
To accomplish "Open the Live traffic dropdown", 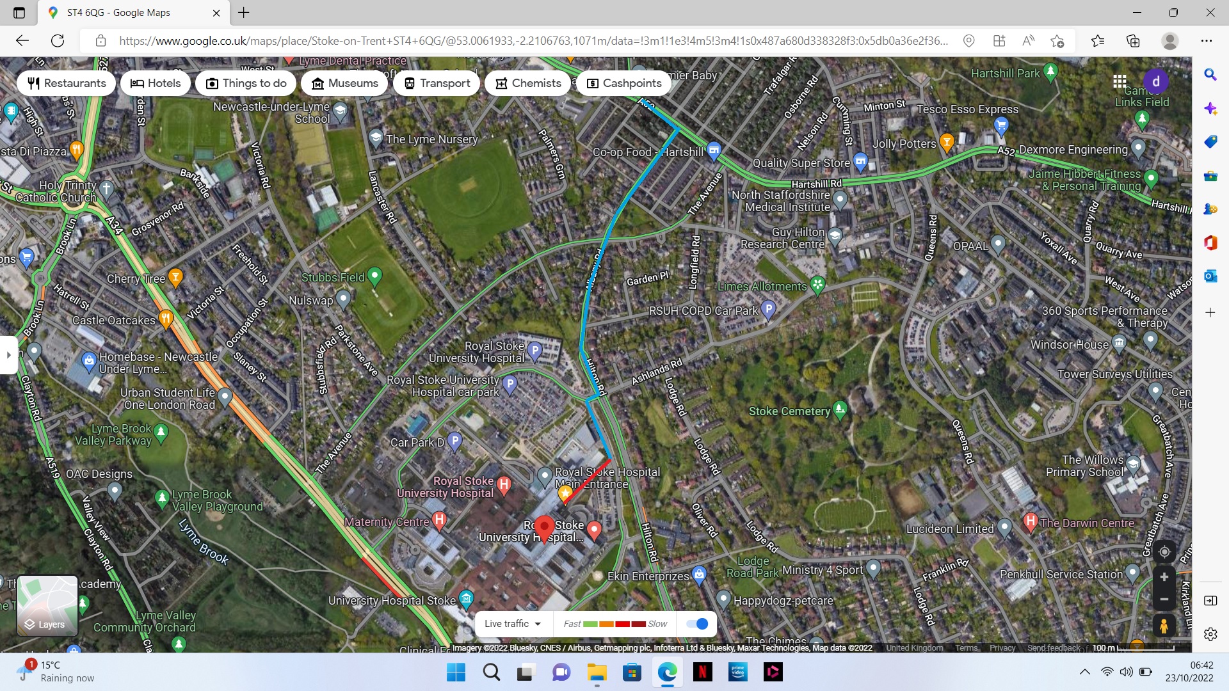I will coord(513,624).
